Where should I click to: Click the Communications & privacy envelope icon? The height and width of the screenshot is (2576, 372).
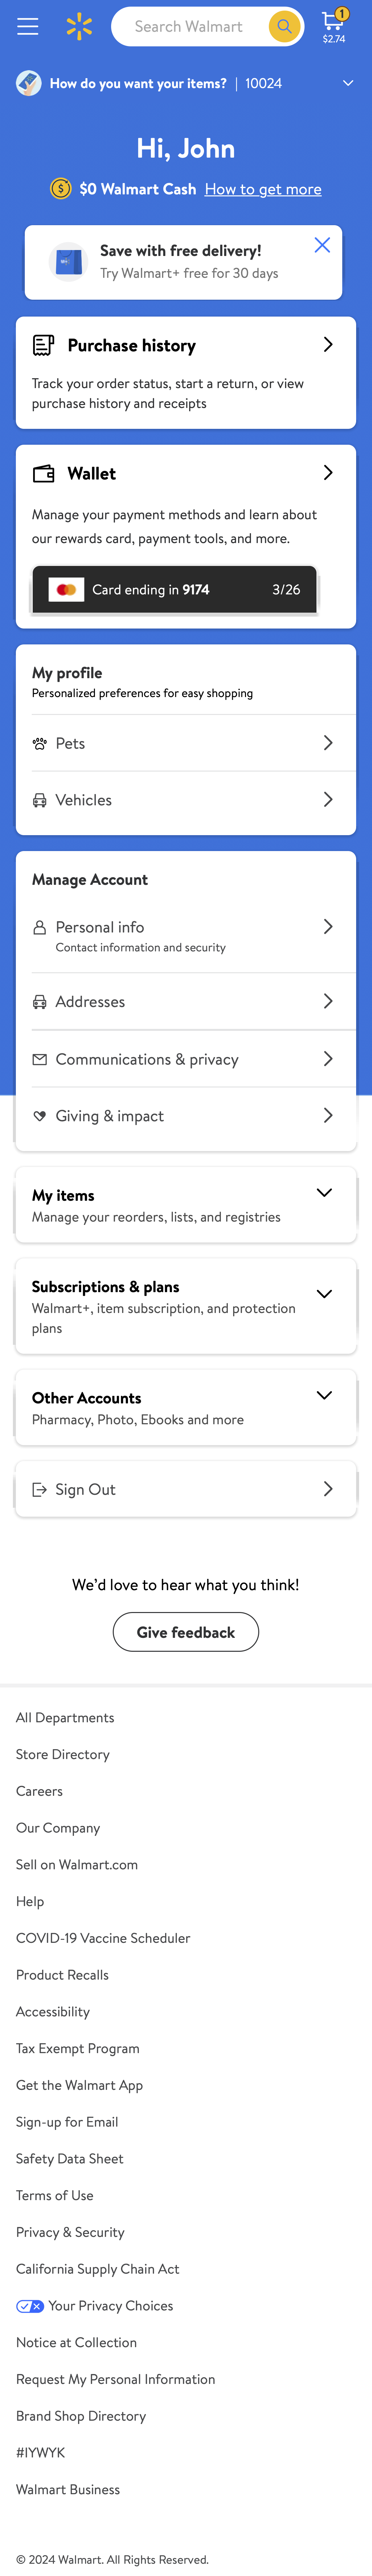tap(40, 1059)
